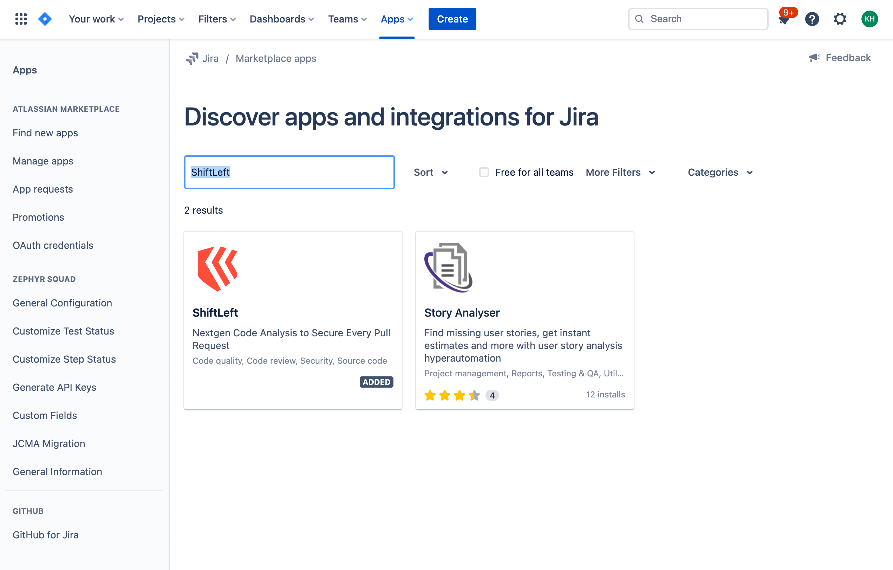Viewport: 893px width, 570px height.
Task: Open OAuth credentials in sidebar
Action: [53, 245]
